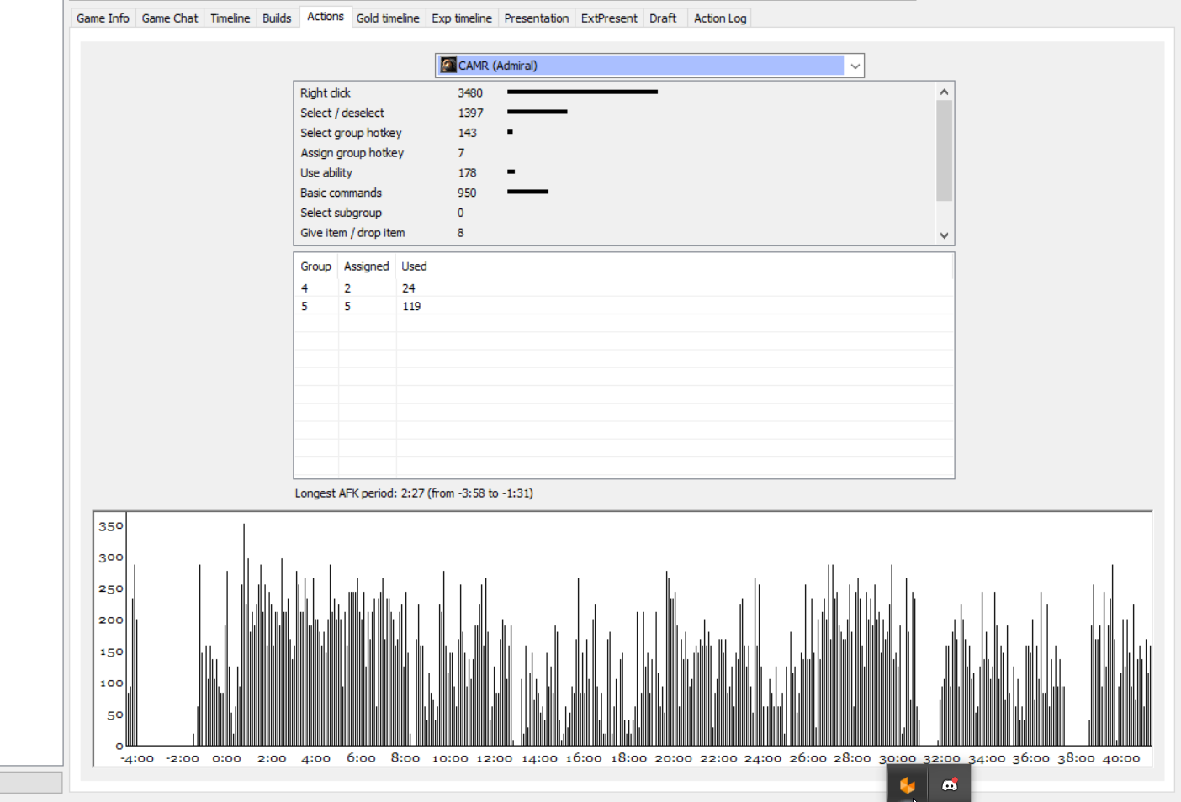Open the ExtPresent tab
The width and height of the screenshot is (1181, 802).
(x=609, y=18)
